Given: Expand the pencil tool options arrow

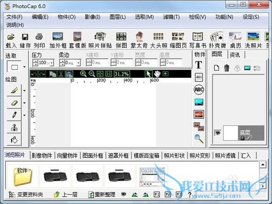Looking at the screenshot, I should [x=24, y=115].
